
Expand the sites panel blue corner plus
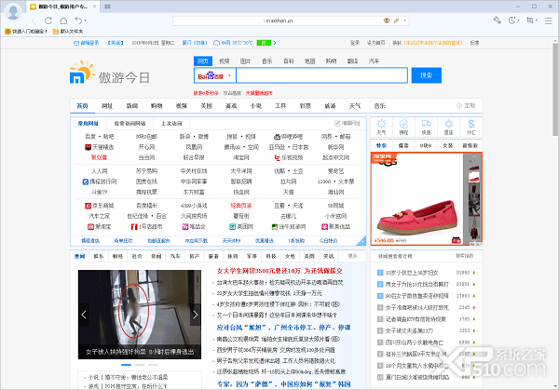[361, 241]
